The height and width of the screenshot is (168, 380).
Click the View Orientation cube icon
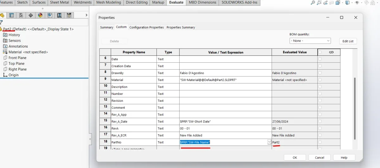pos(338,3)
